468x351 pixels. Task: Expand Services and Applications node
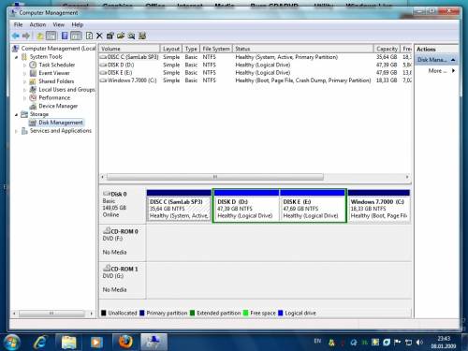click(16, 131)
